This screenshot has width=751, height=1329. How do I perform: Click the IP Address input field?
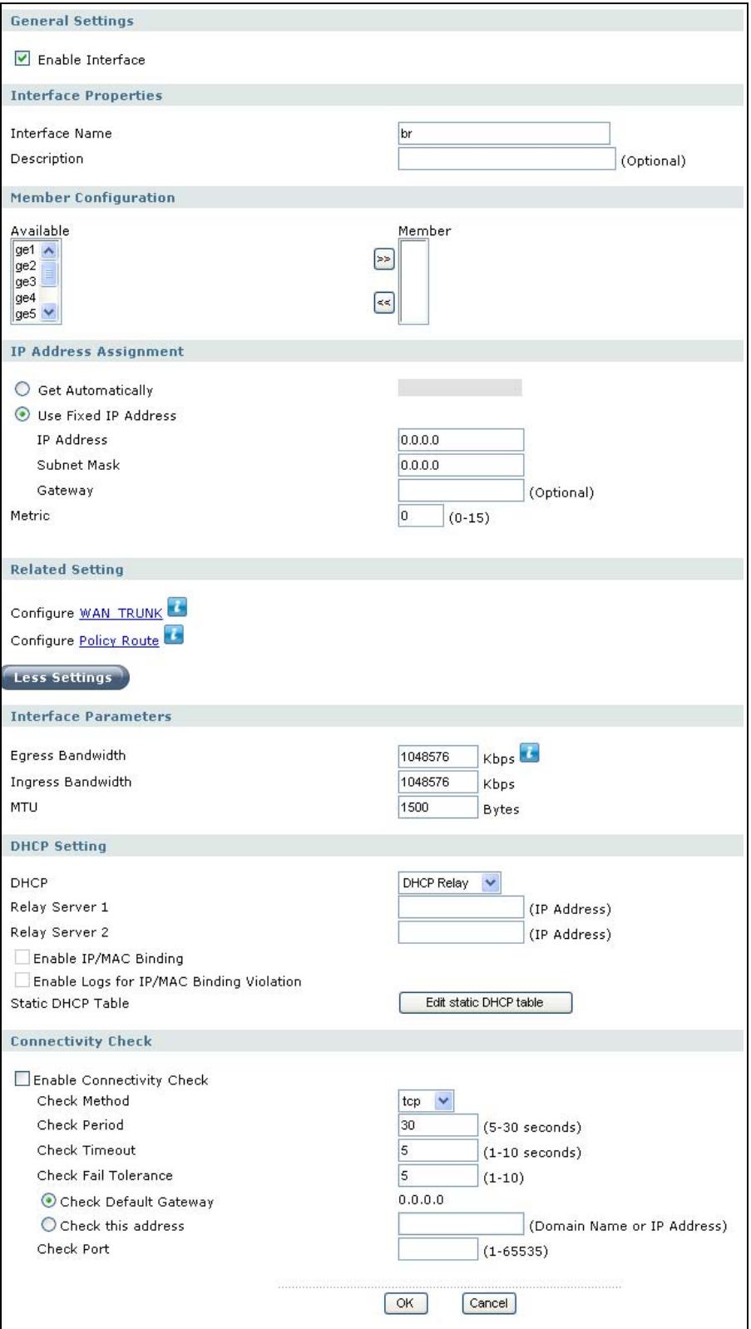[x=462, y=440]
